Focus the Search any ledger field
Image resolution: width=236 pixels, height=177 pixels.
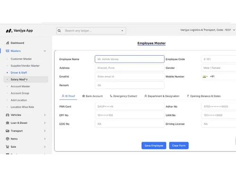coord(91,31)
